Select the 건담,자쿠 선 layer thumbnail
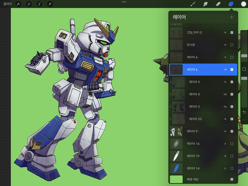This screenshot has height=186, width=248. point(176,33)
